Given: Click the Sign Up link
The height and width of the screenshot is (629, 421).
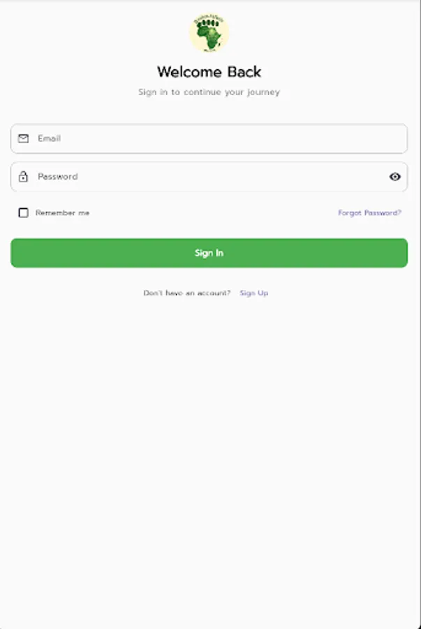Looking at the screenshot, I should 254,293.
